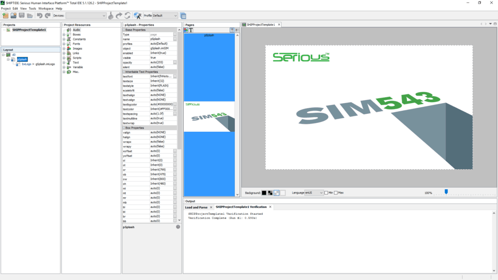Image resolution: width=498 pixels, height=280 pixels.
Task: Expand the Variable resource node
Action: pos(64,67)
